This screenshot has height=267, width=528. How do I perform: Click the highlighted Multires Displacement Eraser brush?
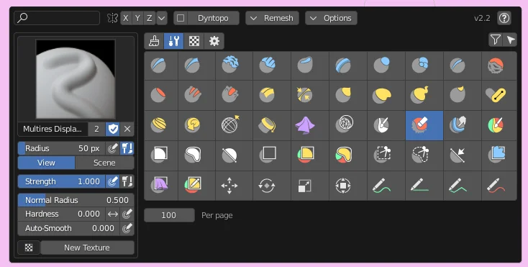tap(424, 125)
